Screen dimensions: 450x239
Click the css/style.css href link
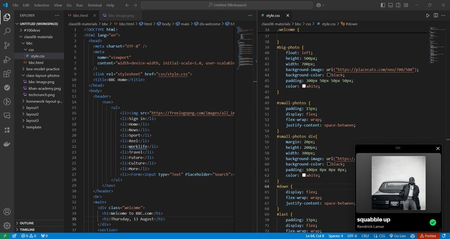[172, 74]
